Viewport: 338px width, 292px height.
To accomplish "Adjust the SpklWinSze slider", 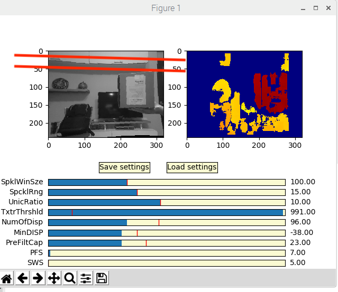I will click(167, 182).
